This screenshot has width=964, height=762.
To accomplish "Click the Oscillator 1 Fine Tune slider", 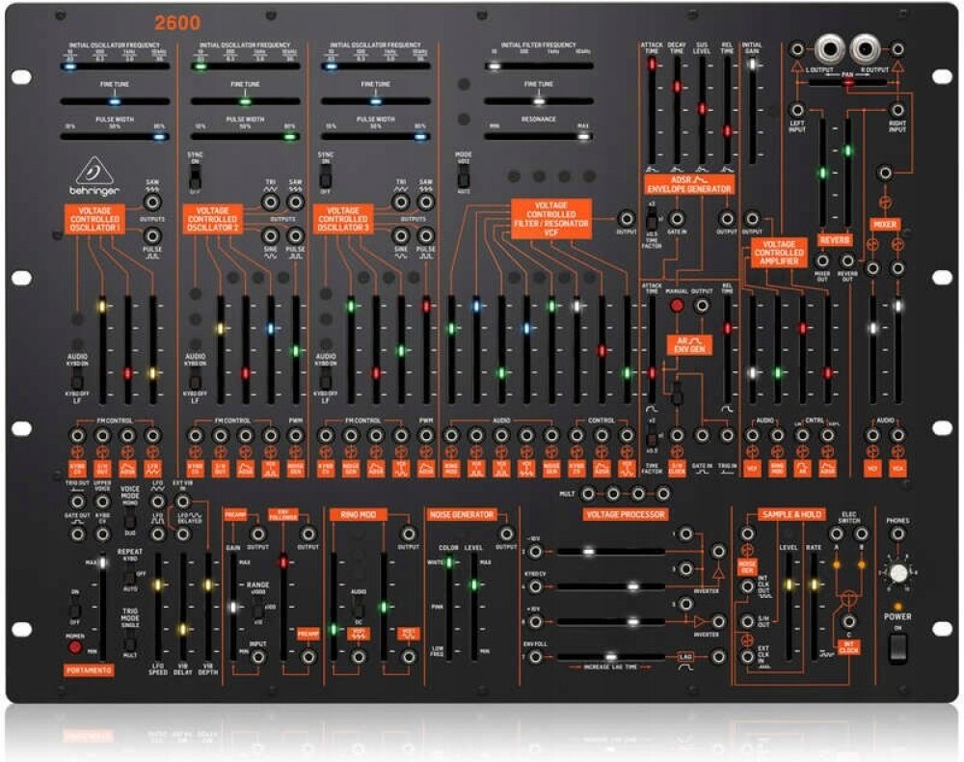I will point(114,100).
